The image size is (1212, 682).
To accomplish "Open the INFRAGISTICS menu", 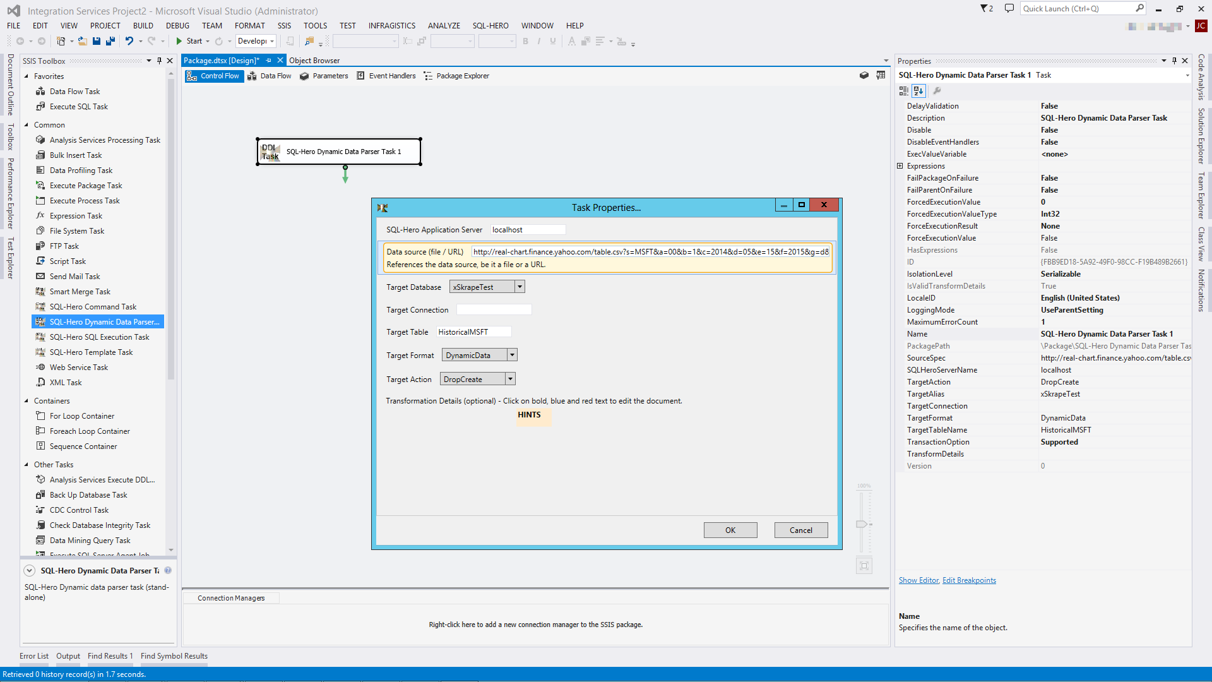I will (392, 26).
